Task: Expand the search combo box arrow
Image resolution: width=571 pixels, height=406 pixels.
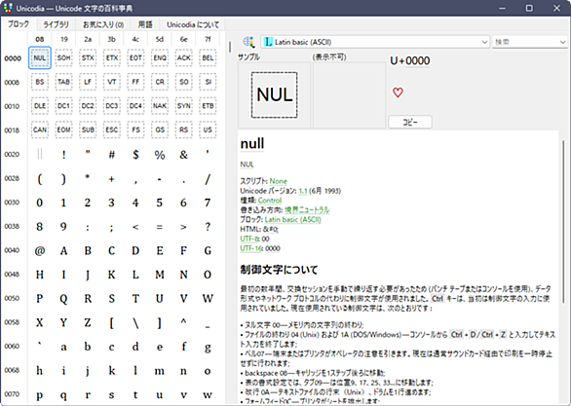Action: 562,42
